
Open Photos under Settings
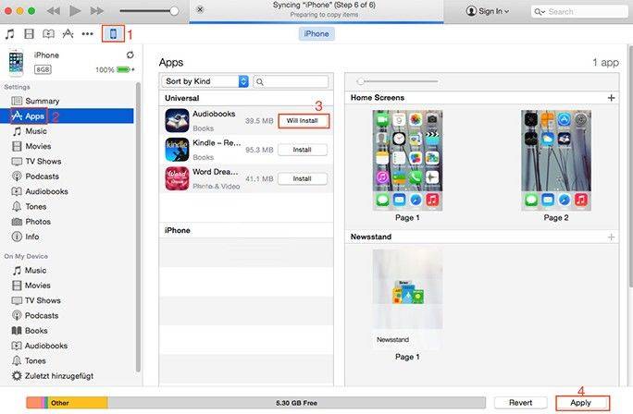[x=67, y=222]
